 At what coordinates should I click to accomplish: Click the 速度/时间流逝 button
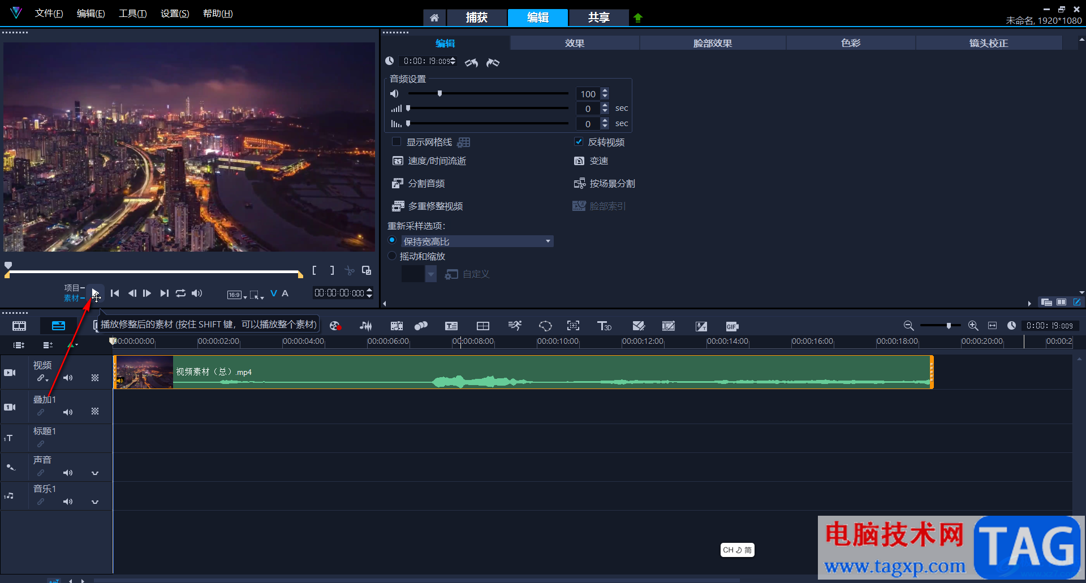(x=436, y=161)
